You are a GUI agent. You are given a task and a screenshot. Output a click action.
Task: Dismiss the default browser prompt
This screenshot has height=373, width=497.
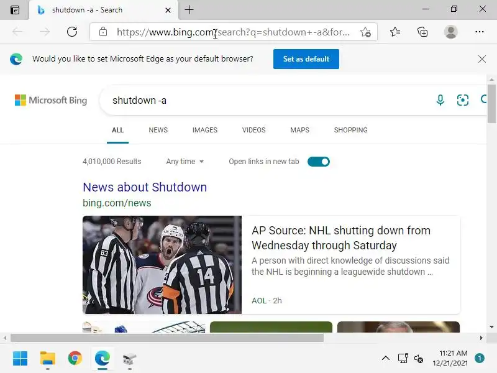(482, 59)
